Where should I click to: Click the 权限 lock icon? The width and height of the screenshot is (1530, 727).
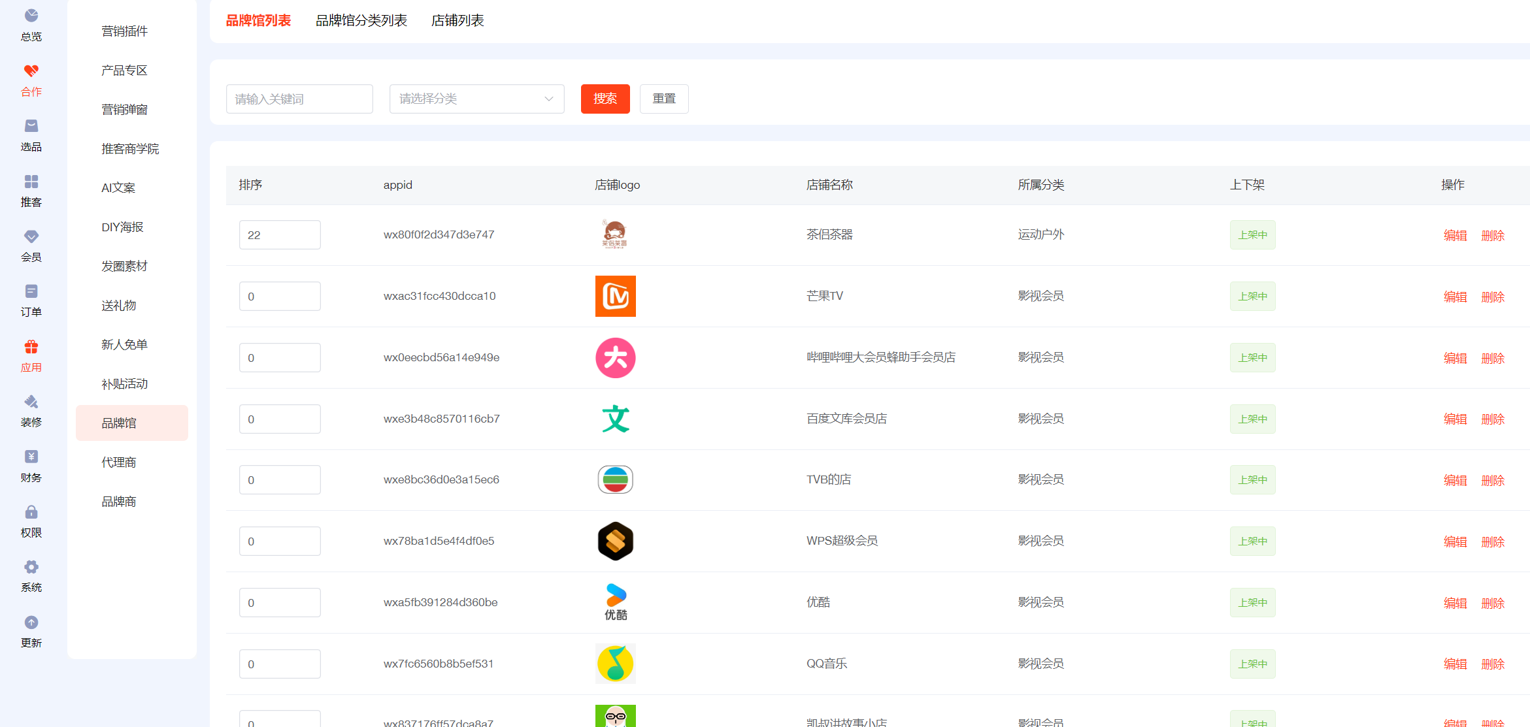31,512
